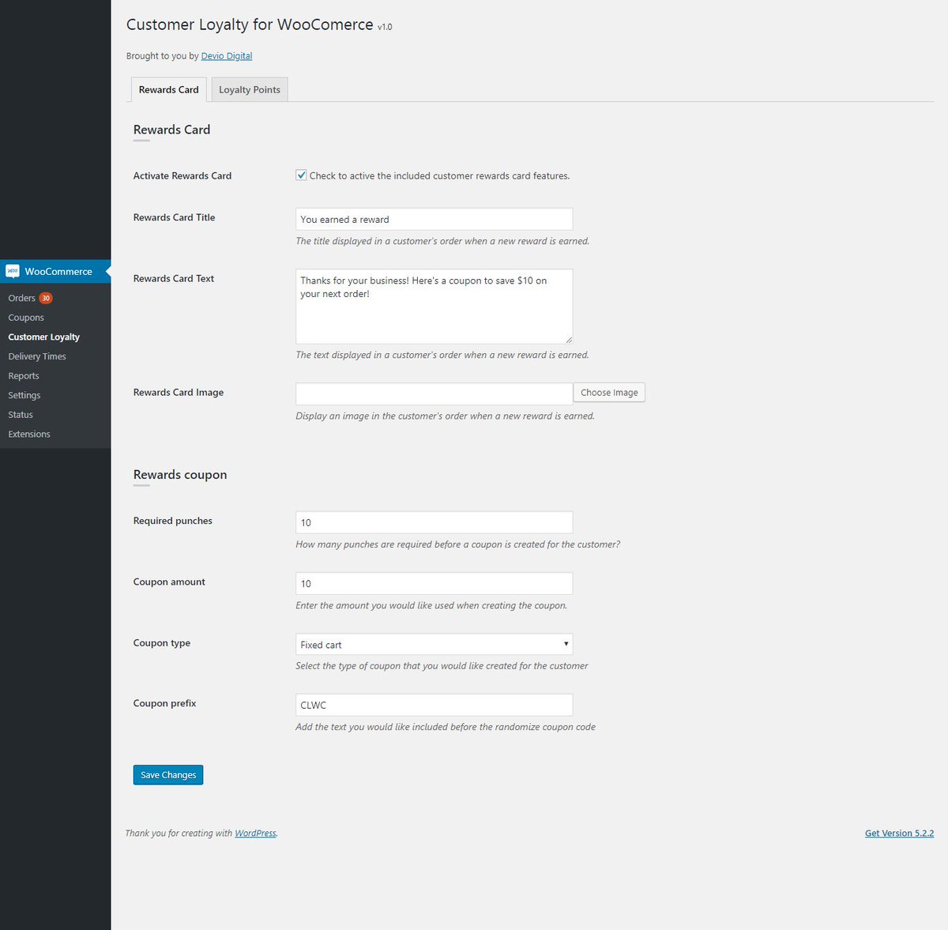The width and height of the screenshot is (948, 930).
Task: Click the WooCommerce logo icon in sidebar
Action: (x=13, y=271)
